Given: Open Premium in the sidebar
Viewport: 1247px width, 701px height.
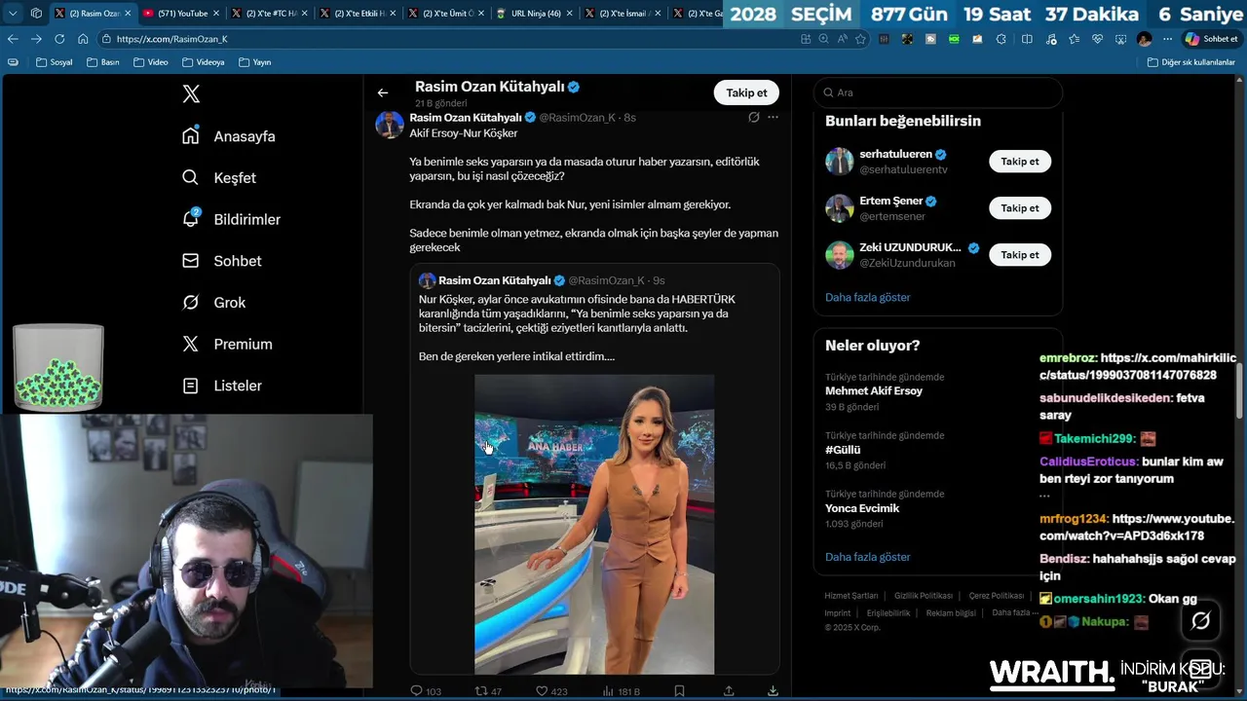Looking at the screenshot, I should pyautogui.click(x=227, y=344).
